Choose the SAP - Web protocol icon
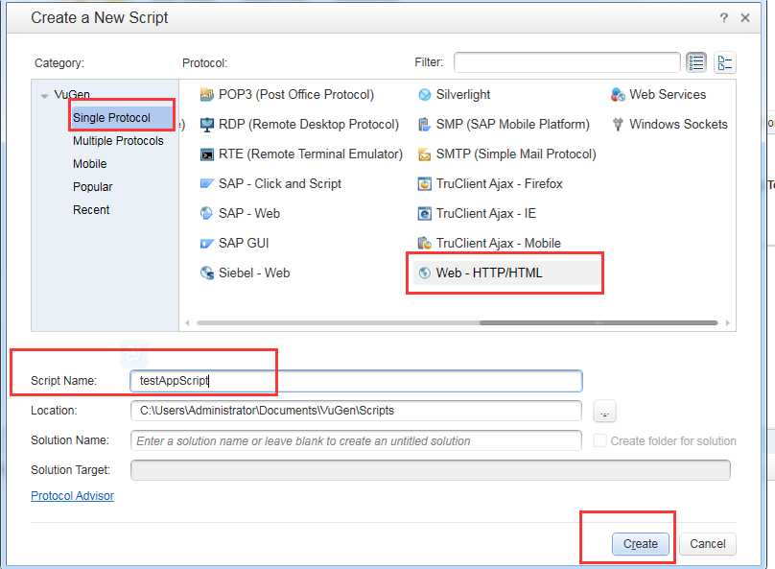 (206, 214)
